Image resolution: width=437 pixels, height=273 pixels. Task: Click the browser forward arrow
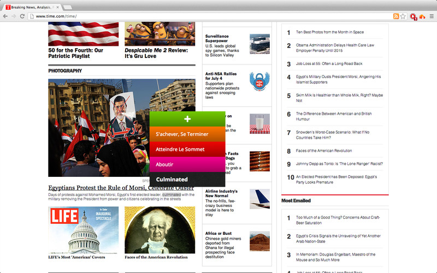[x=14, y=16]
